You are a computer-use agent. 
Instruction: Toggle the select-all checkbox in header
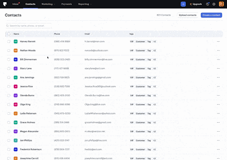tap(9, 34)
